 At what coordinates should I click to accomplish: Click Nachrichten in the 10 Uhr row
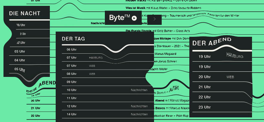point(139,90)
